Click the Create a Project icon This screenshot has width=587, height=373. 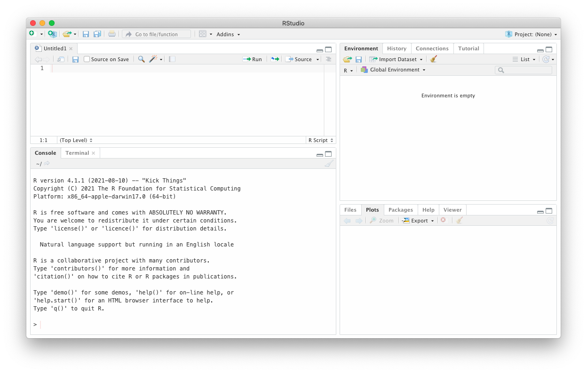(x=52, y=34)
